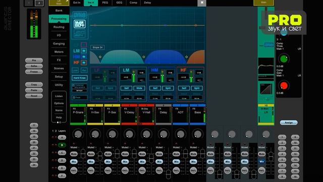The image size is (323, 182).
Task: Click soft key number 17
Action: pyautogui.click(x=34, y=125)
